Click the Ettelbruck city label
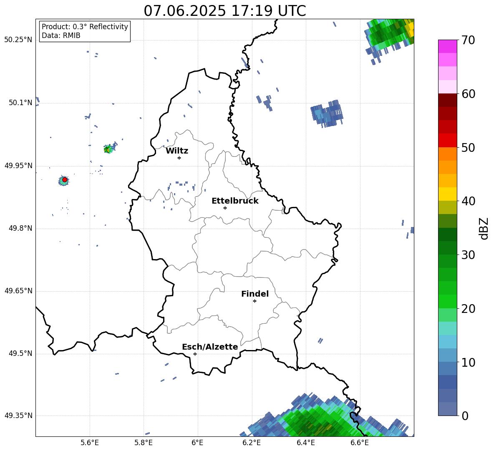Viewport: 494px width, 451px height. (x=235, y=201)
